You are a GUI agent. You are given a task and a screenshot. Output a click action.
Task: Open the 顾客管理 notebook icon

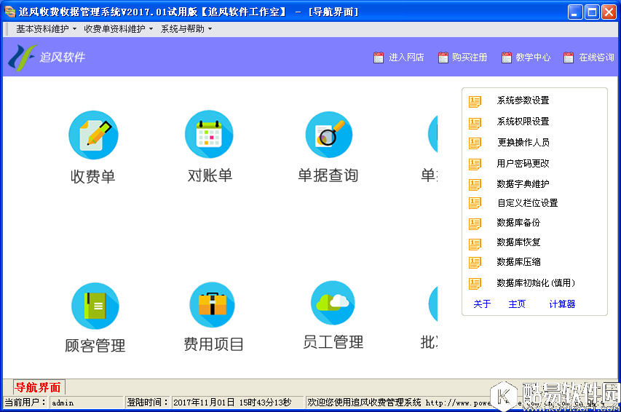click(95, 306)
